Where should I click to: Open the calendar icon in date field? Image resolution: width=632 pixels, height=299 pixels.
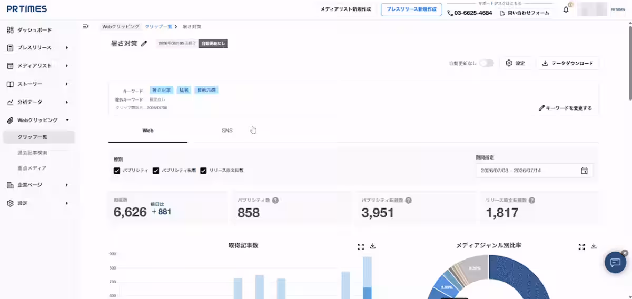[x=584, y=171]
